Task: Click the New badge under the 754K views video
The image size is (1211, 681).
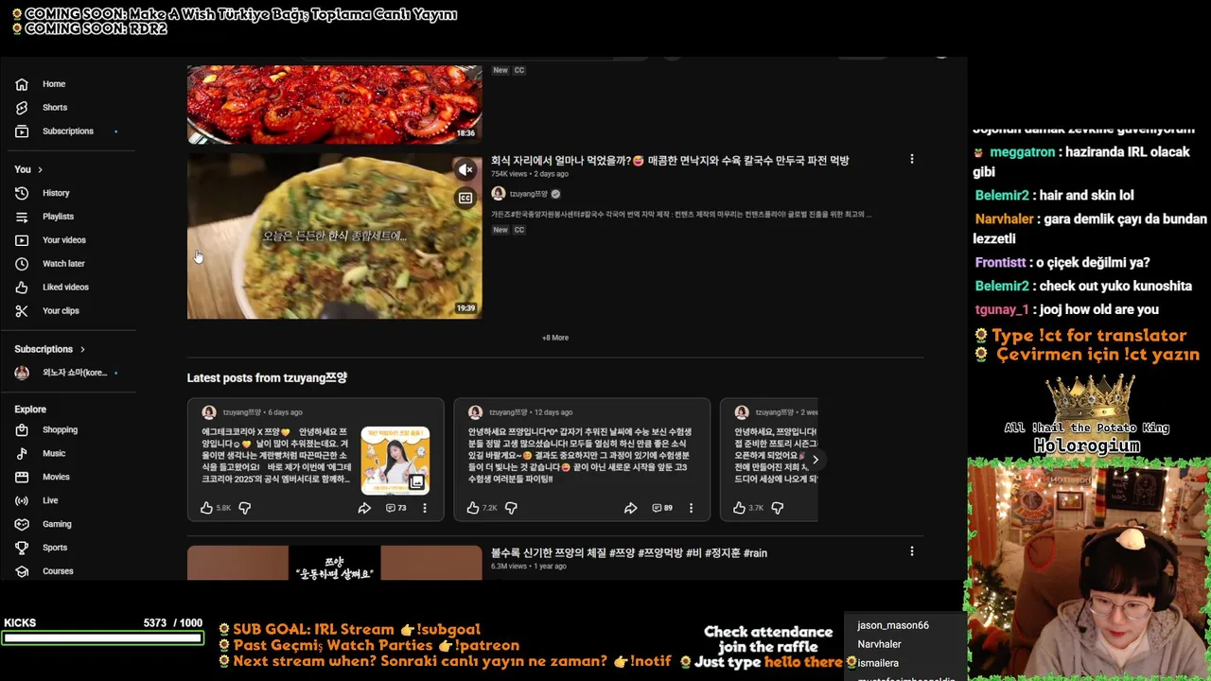Action: (x=500, y=230)
